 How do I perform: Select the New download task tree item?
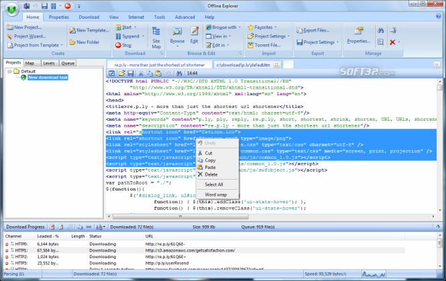(x=48, y=77)
